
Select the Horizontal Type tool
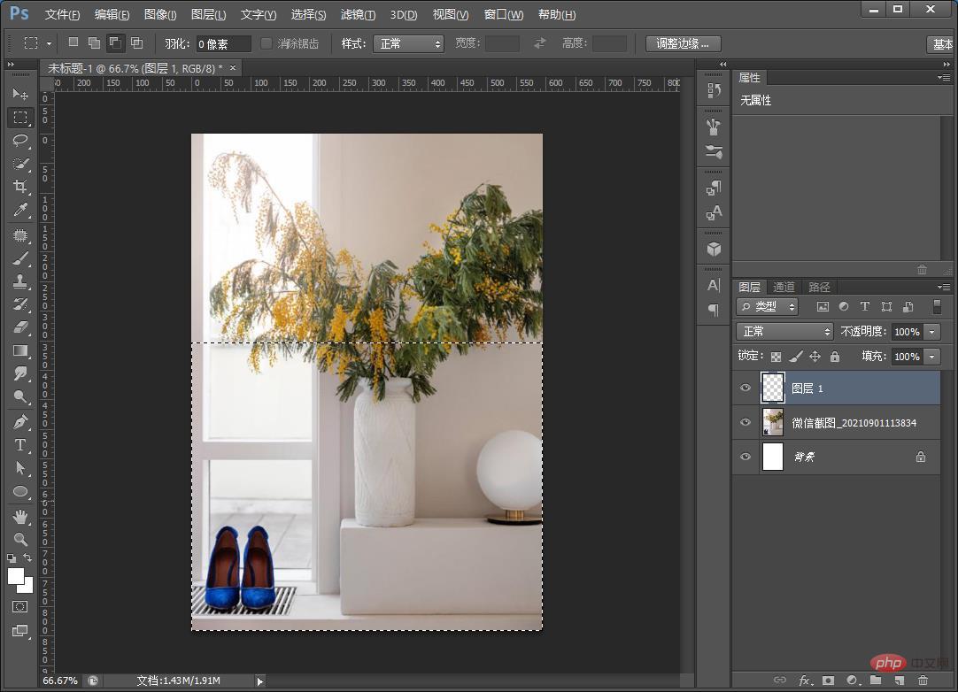20,445
